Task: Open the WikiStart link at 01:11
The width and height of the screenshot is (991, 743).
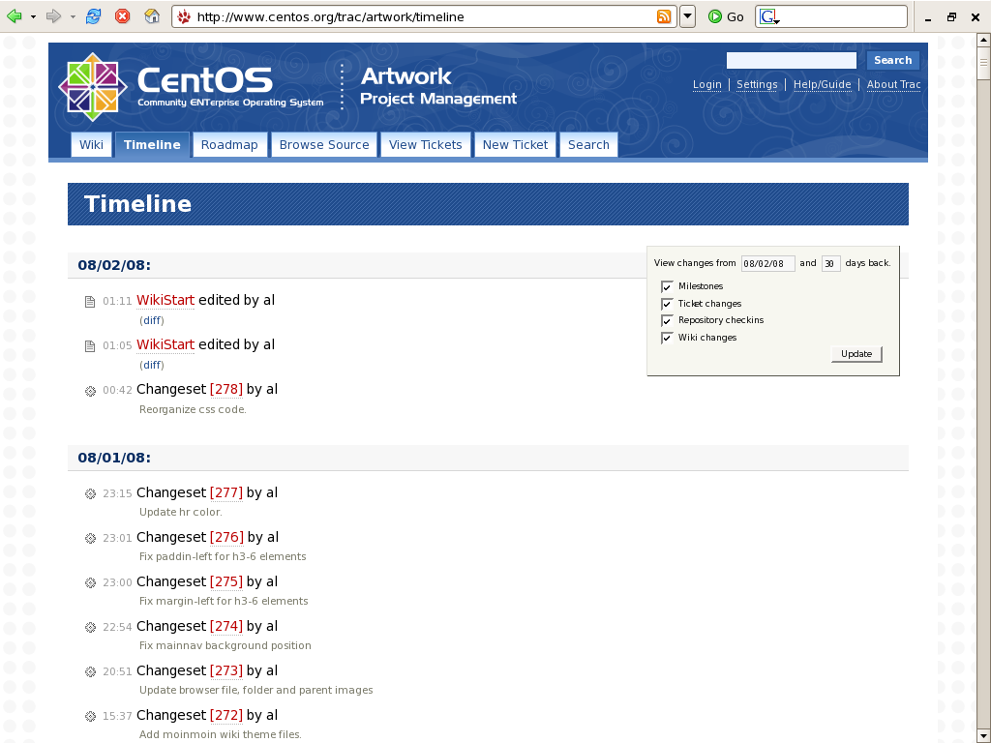Action: (x=165, y=300)
